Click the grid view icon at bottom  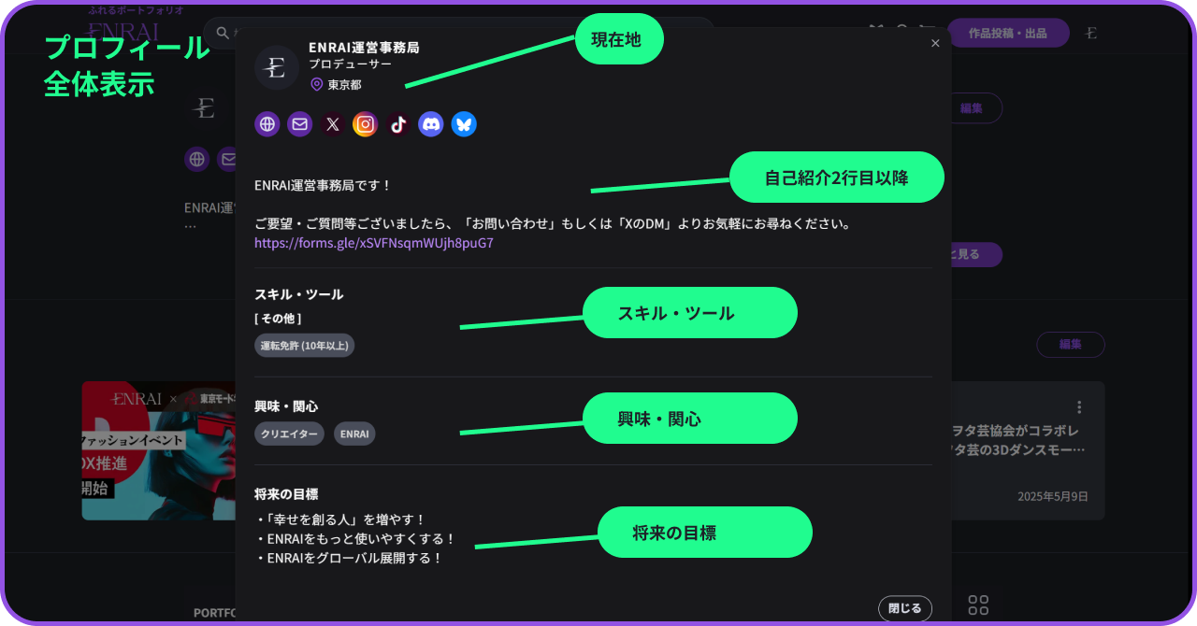click(978, 605)
